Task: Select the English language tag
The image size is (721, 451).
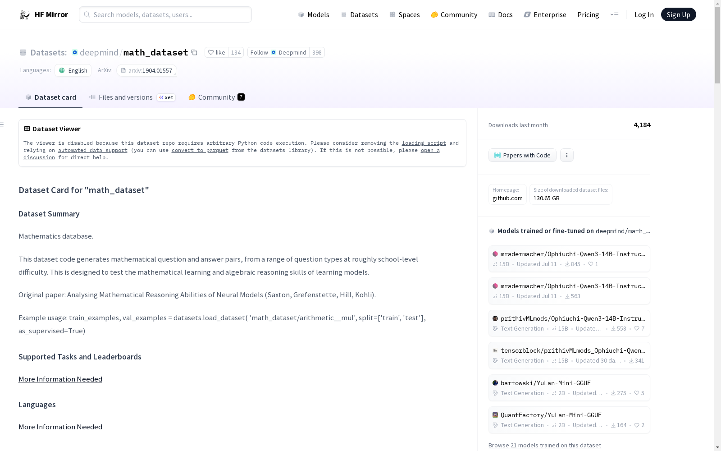Action: [x=73, y=70]
